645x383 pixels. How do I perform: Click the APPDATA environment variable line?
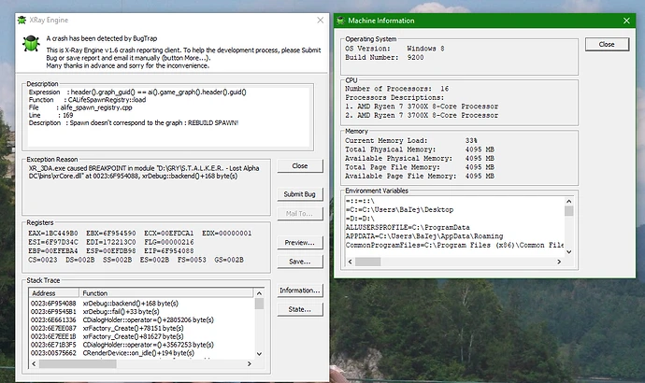tap(424, 236)
